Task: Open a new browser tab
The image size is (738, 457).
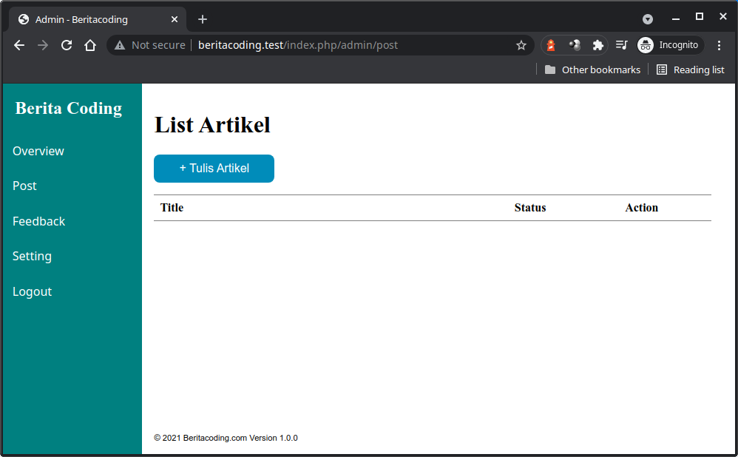Action: 203,19
